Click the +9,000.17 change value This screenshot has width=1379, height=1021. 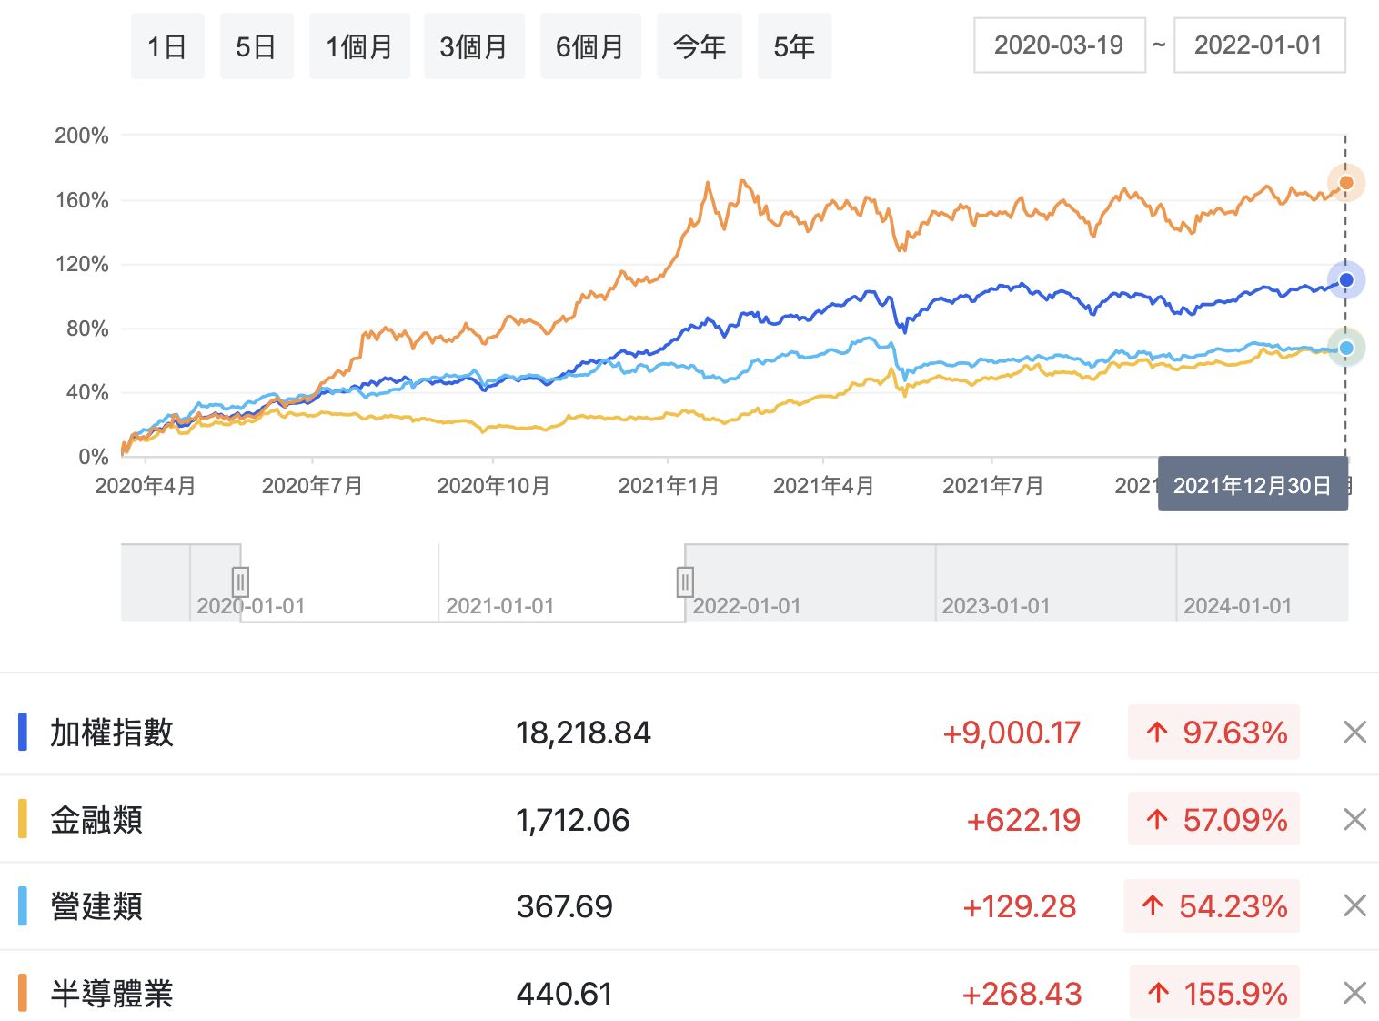pos(1012,733)
